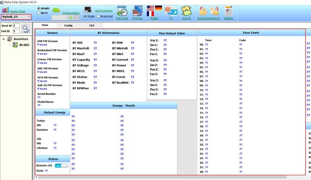Click the BT Information panel header

pyautogui.click(x=109, y=33)
